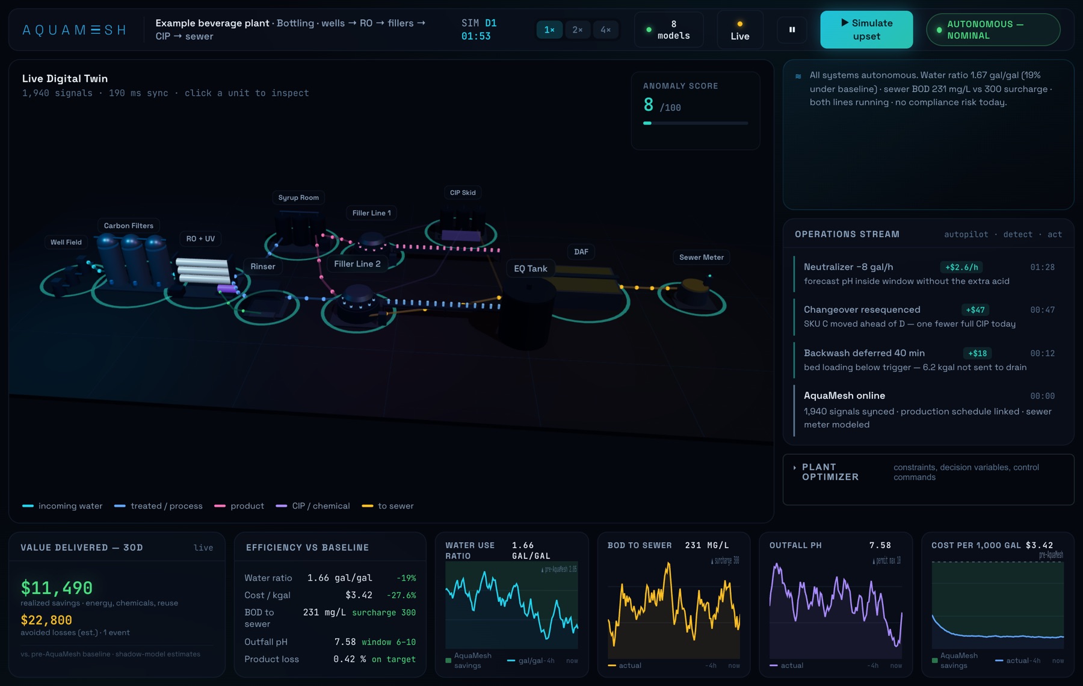
Task: Click the product legend swatch
Action: [220, 506]
